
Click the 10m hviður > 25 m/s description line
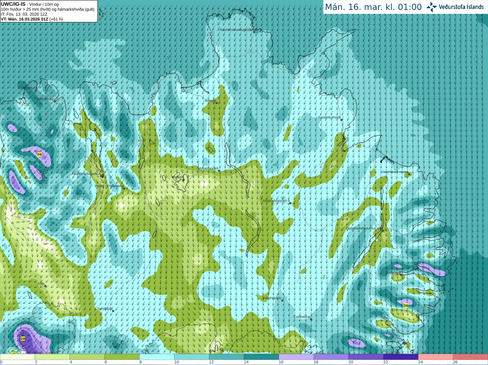48,9
